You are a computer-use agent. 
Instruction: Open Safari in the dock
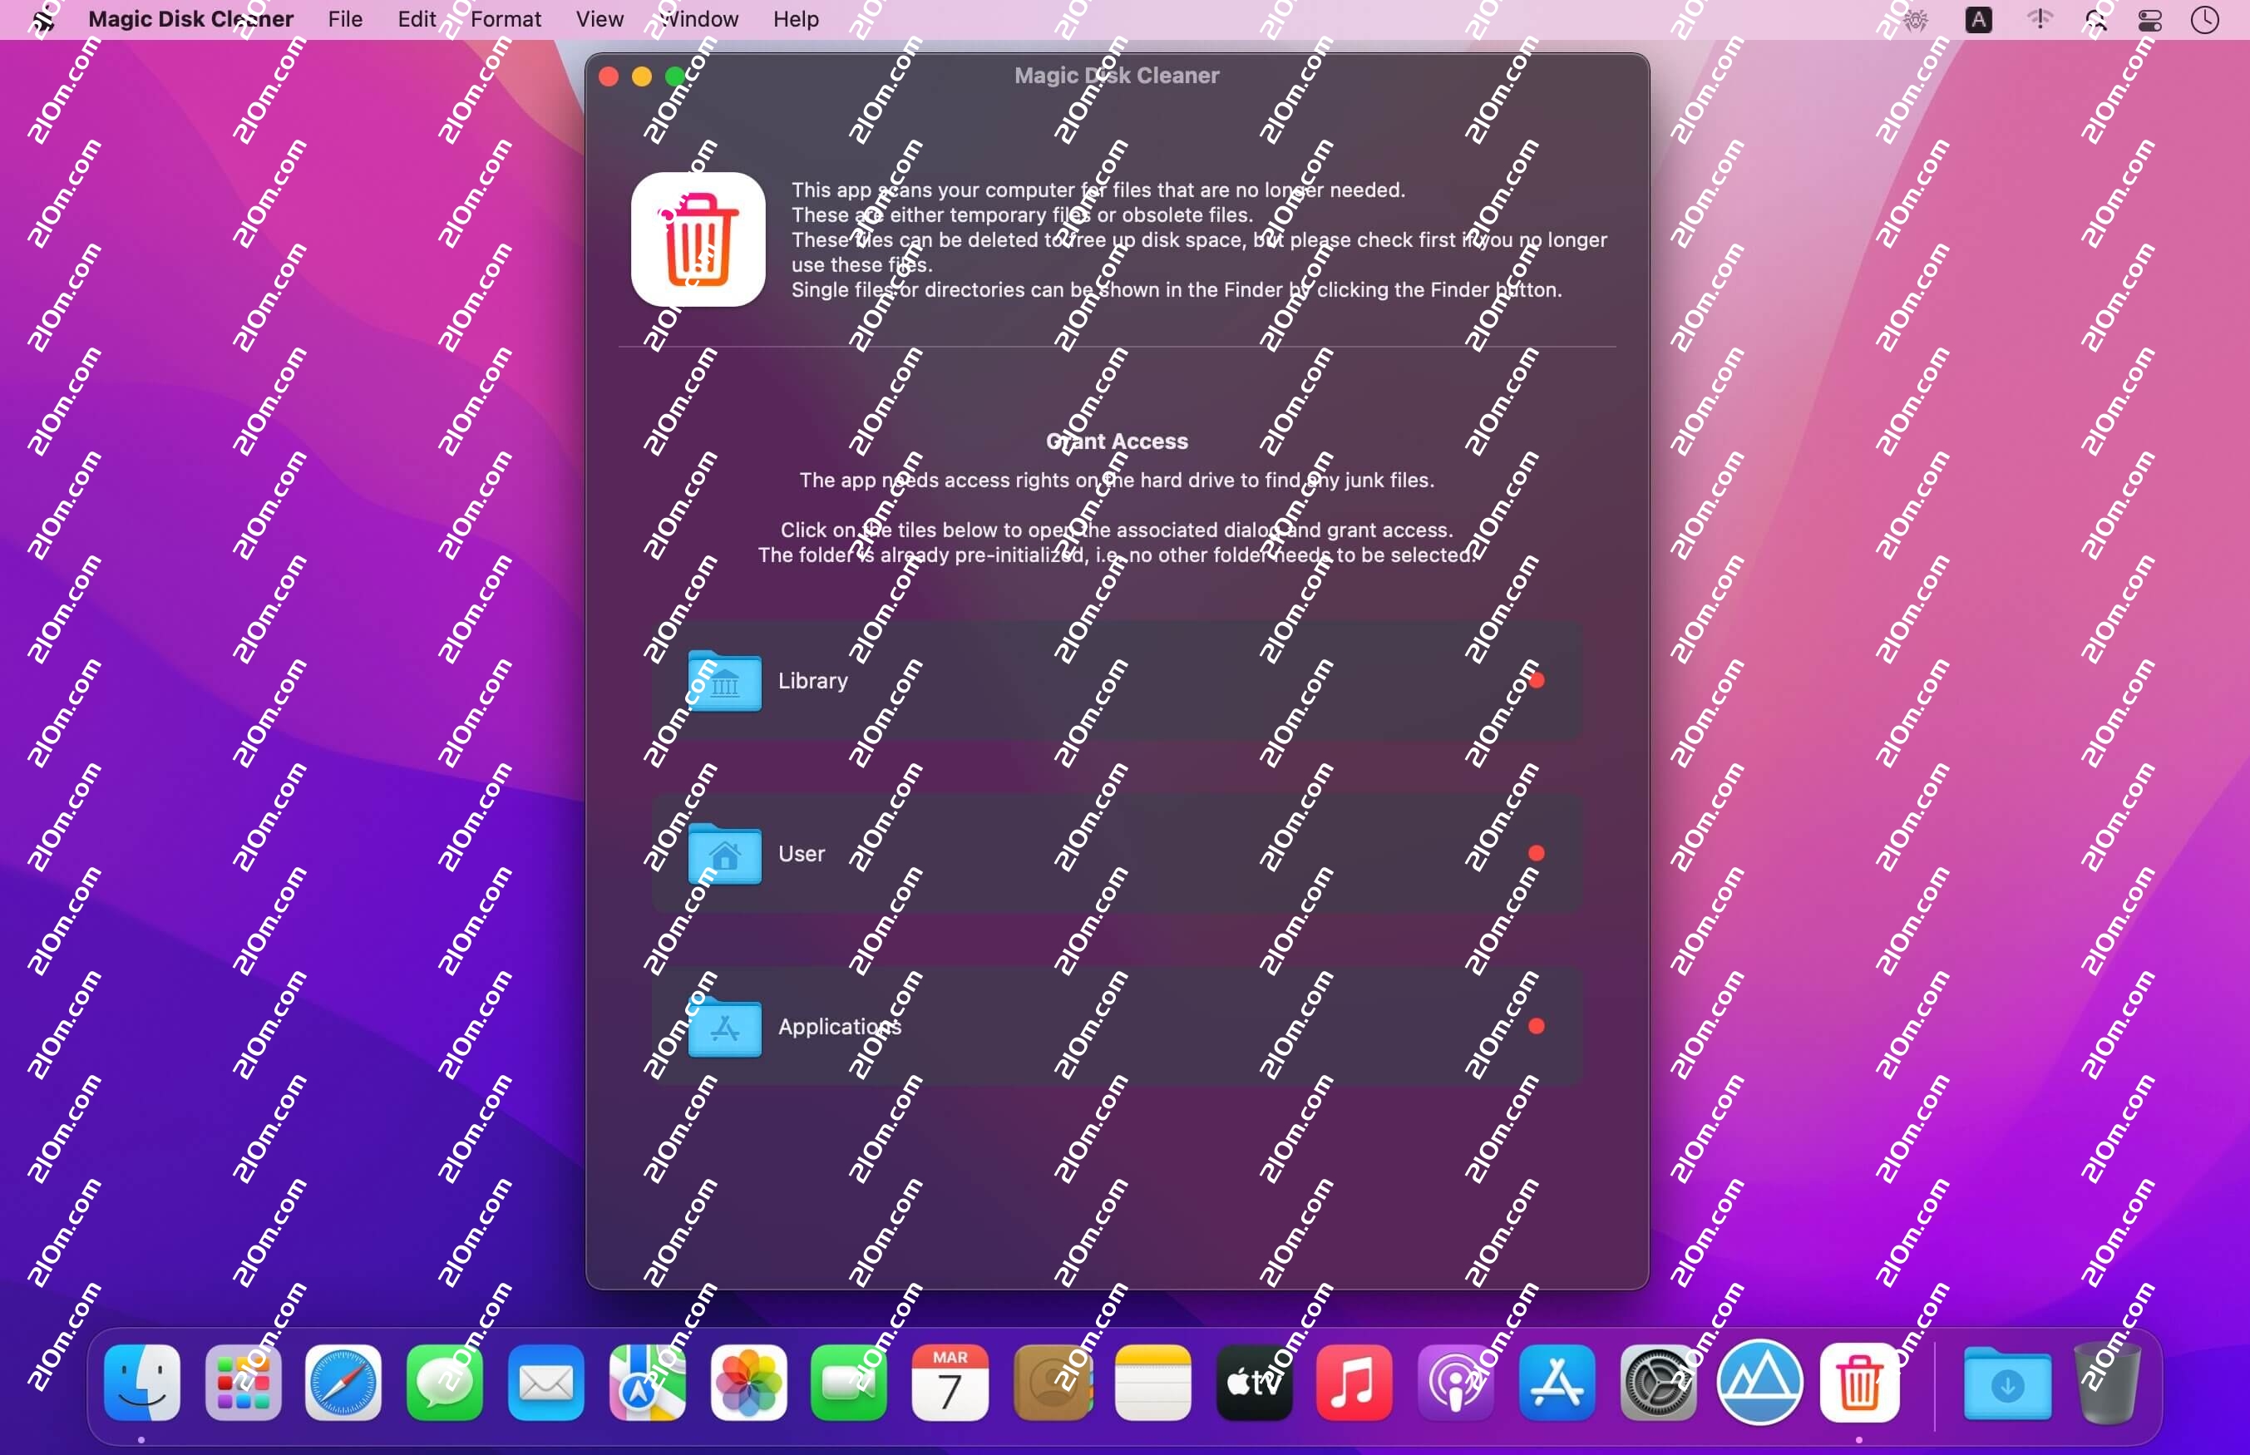[343, 1383]
